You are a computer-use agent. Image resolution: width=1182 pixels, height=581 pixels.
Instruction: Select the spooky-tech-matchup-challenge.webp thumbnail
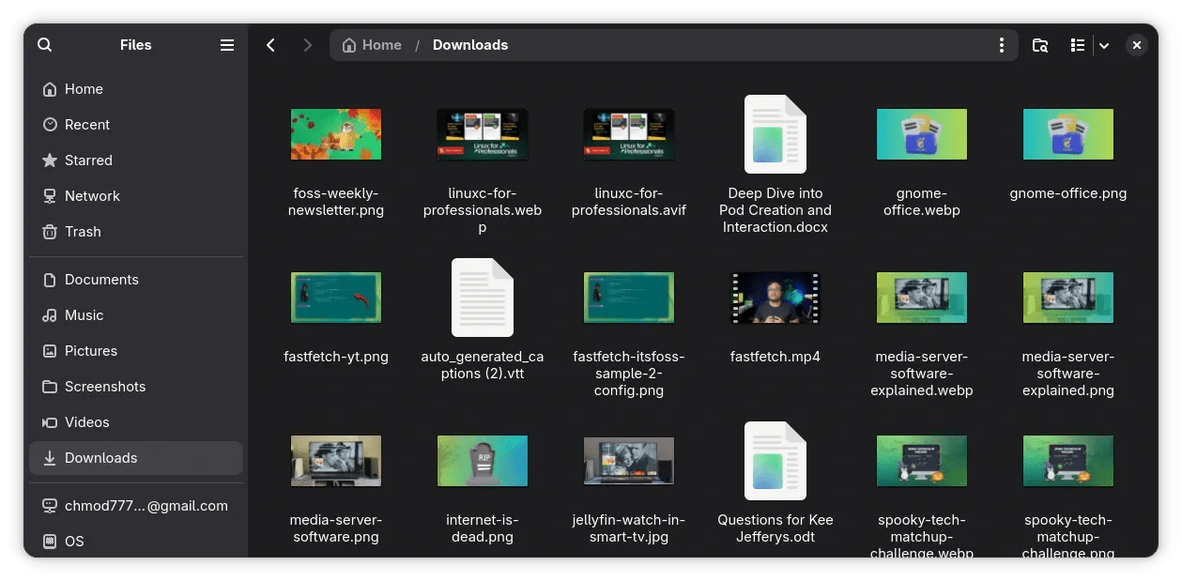point(922,461)
